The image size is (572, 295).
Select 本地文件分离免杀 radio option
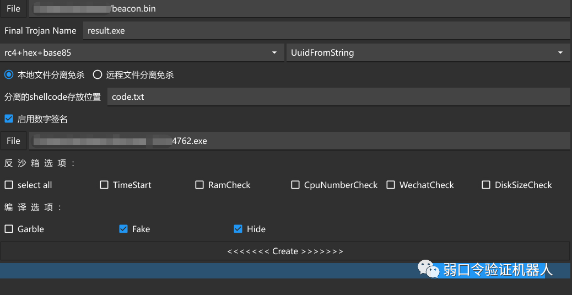tap(9, 75)
